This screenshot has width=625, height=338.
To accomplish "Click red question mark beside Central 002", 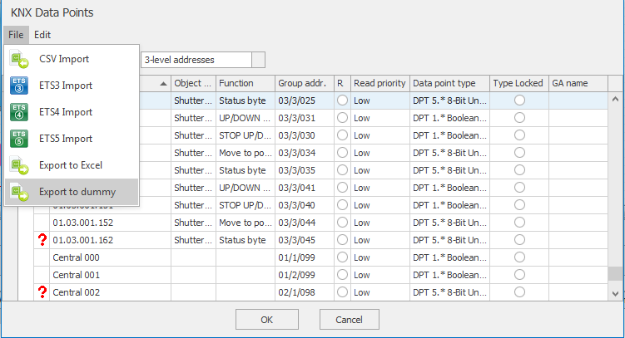I will pyautogui.click(x=42, y=292).
